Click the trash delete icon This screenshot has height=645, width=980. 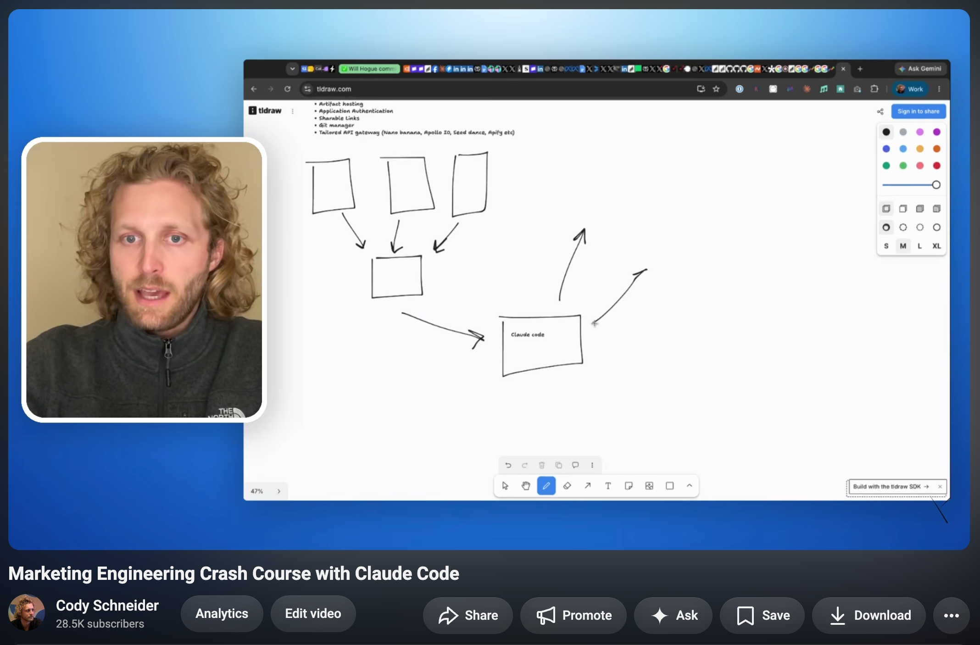542,465
